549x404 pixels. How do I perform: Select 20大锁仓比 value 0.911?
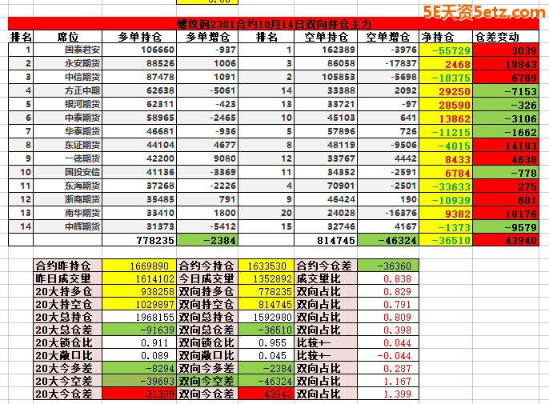139,342
